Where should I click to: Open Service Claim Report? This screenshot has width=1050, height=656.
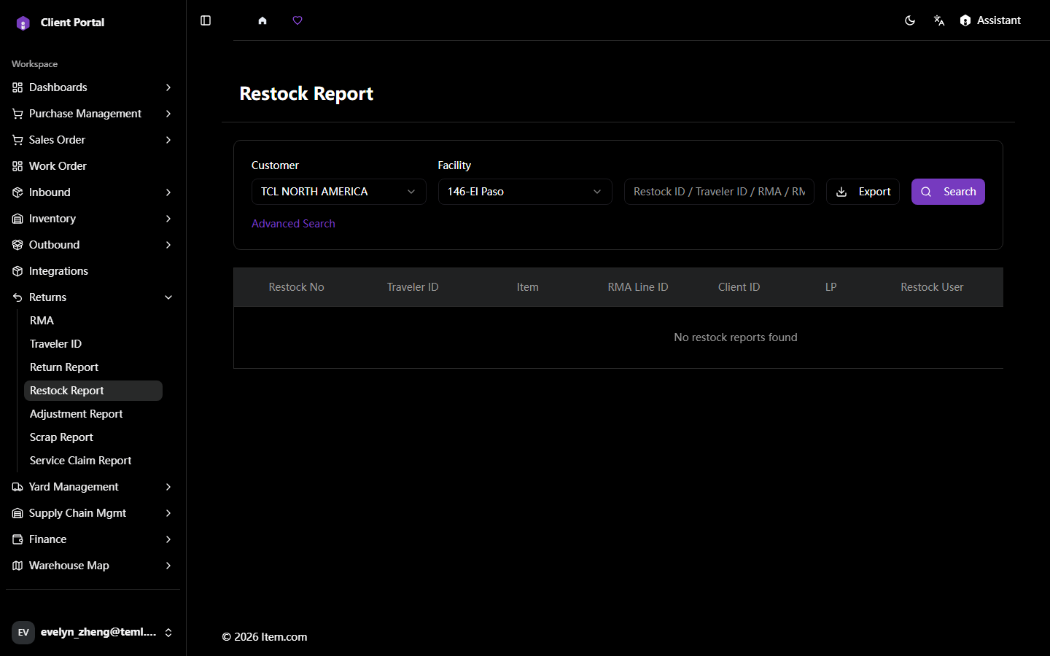93,461
